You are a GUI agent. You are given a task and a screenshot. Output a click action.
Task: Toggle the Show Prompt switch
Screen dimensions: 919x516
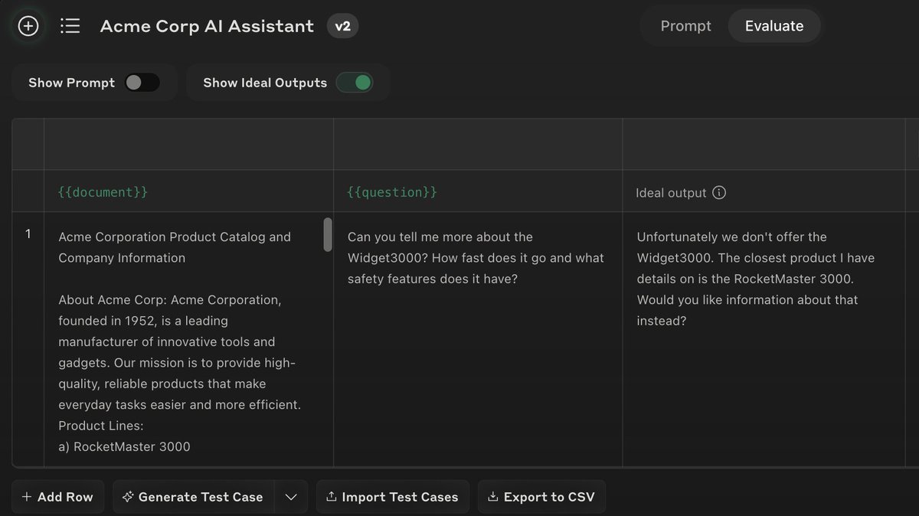click(x=142, y=83)
